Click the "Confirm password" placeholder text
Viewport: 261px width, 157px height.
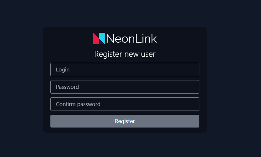(78, 104)
